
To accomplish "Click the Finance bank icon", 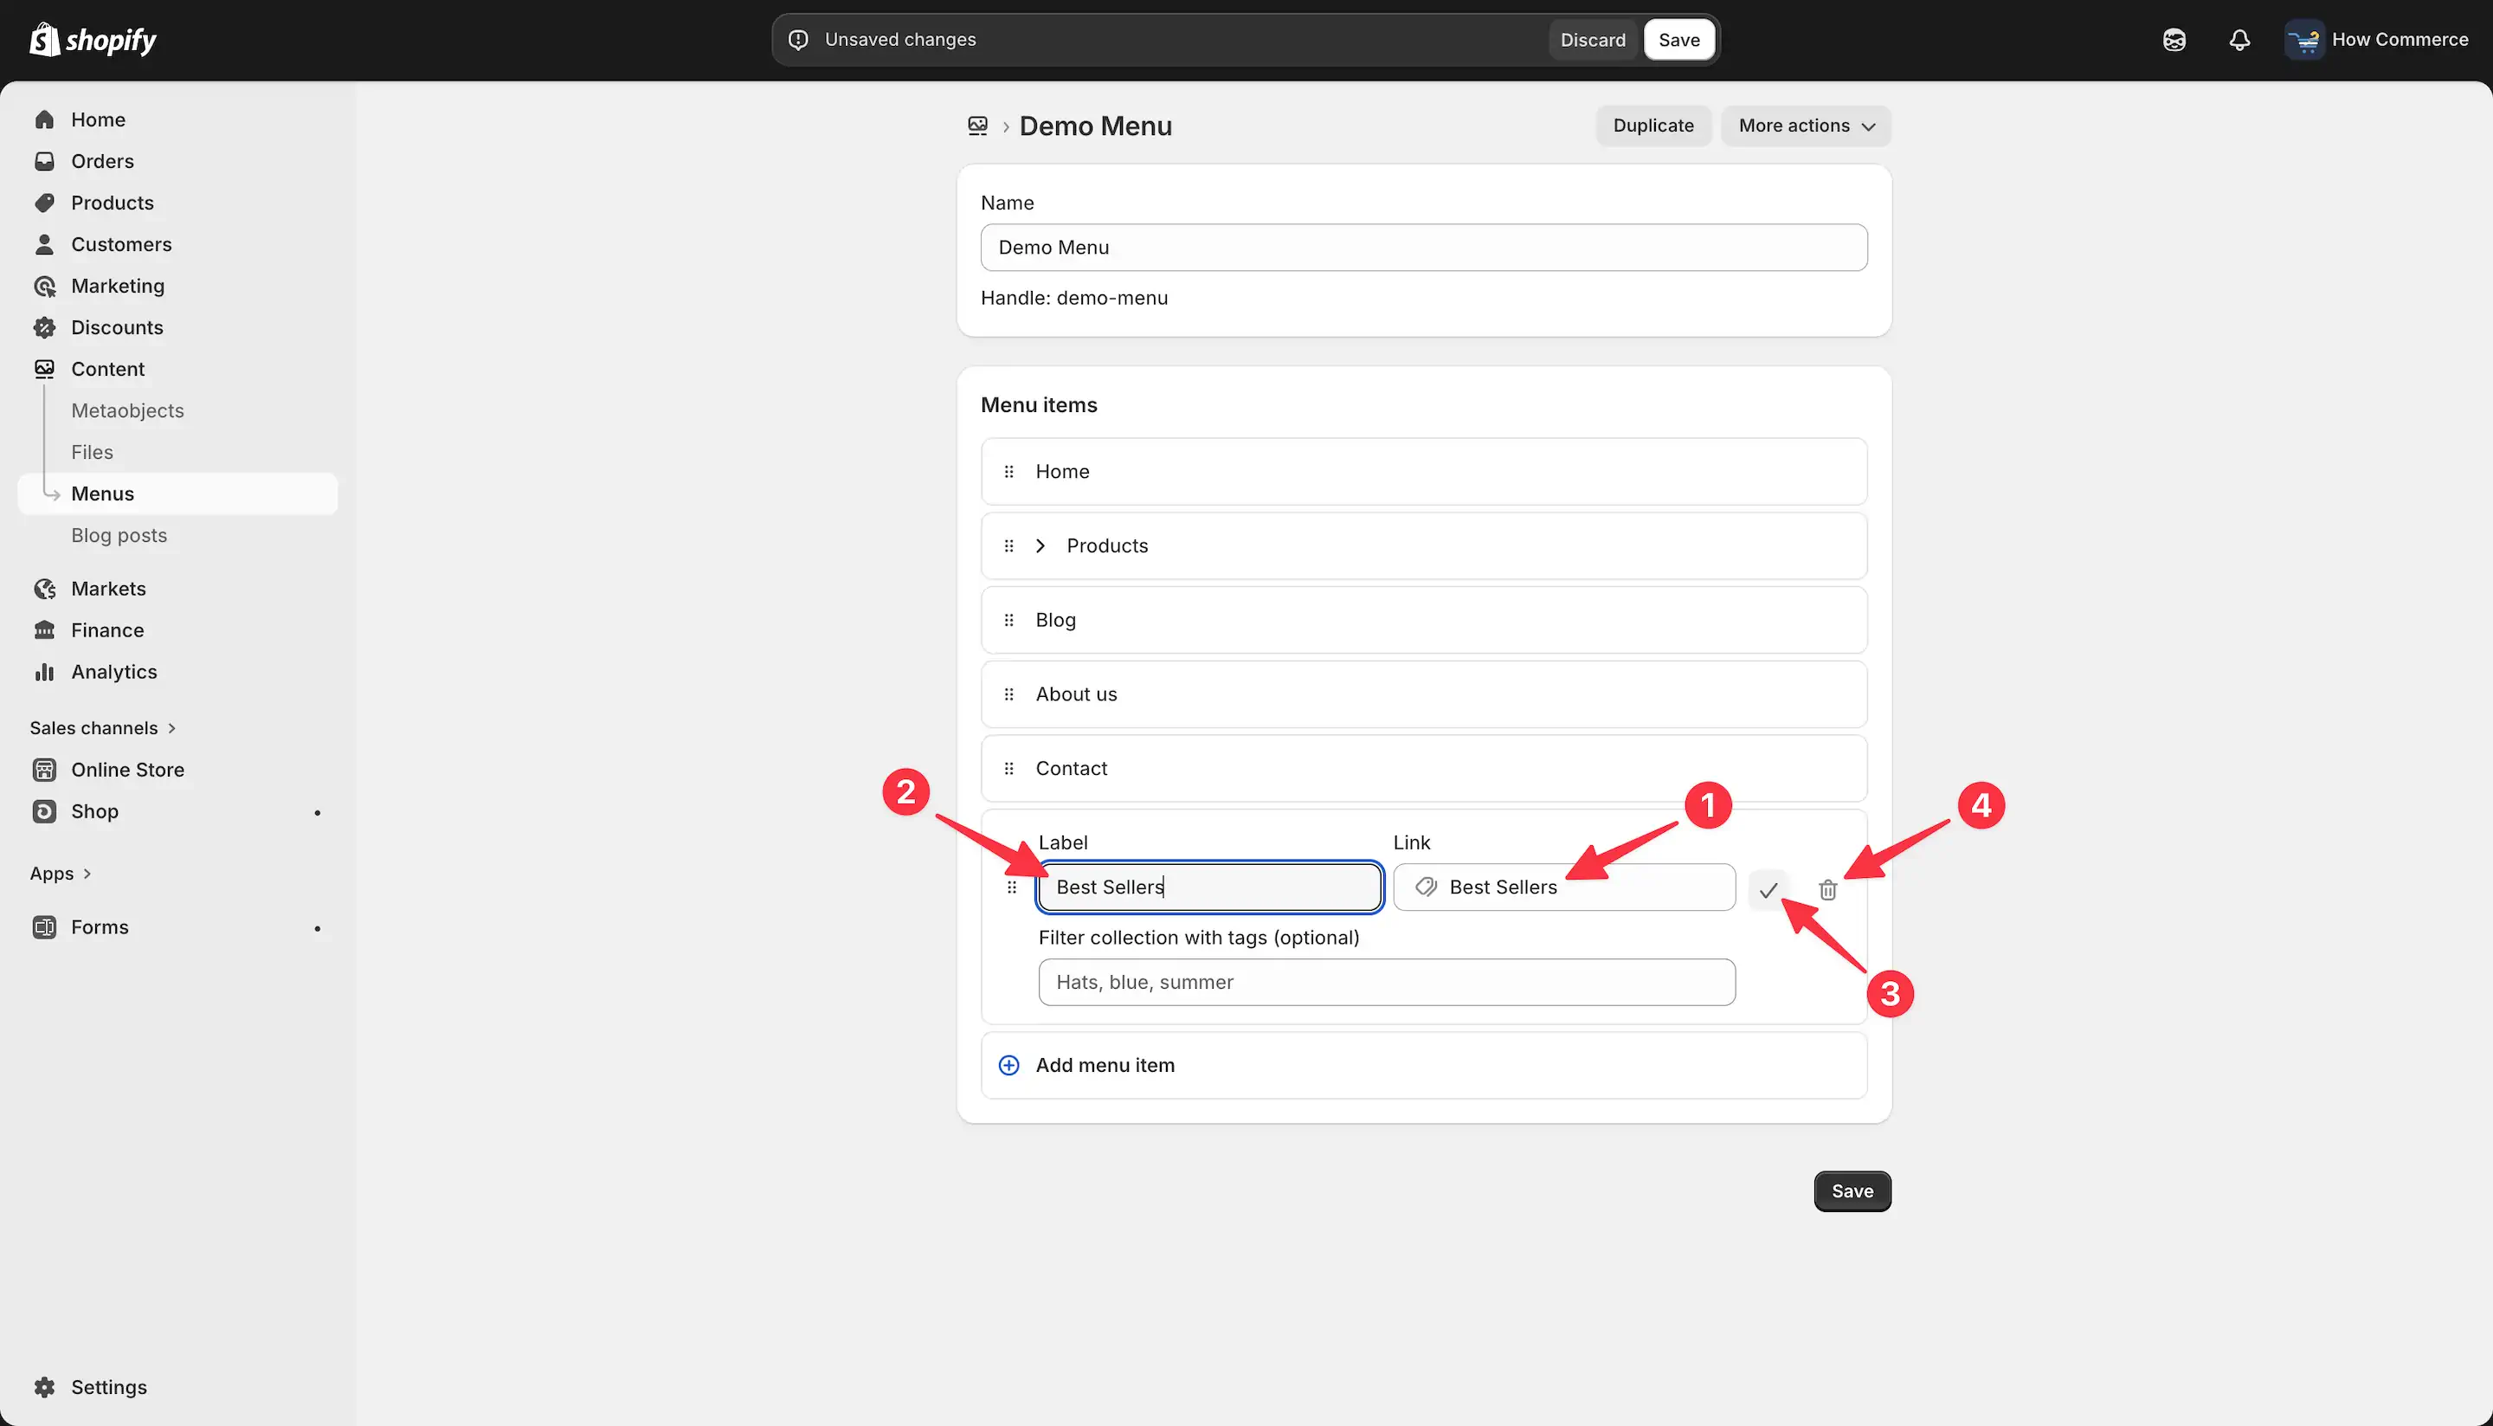I will tap(44, 630).
